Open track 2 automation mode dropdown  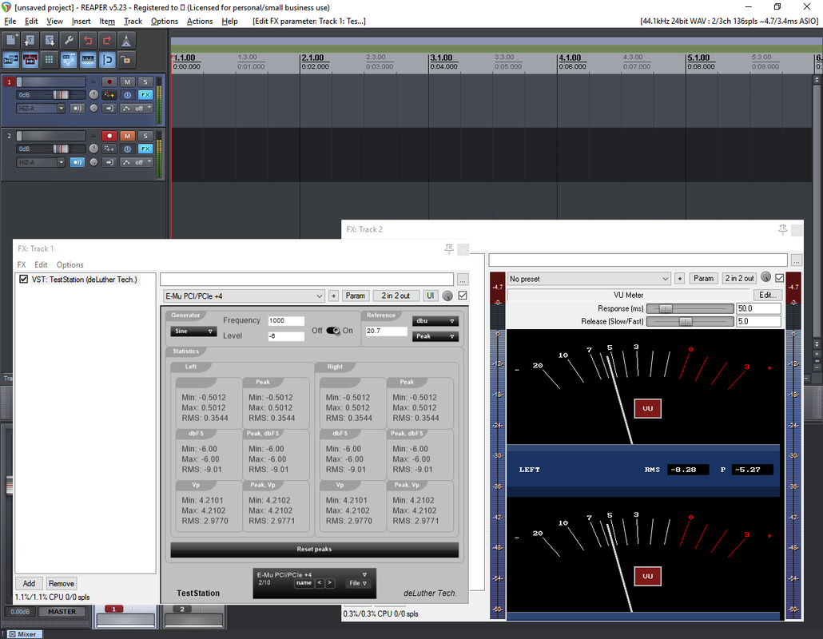[x=137, y=163]
